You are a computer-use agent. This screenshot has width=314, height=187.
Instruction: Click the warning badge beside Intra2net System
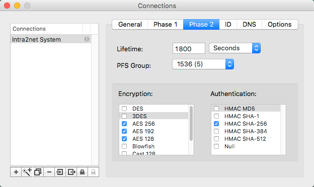tap(87, 39)
